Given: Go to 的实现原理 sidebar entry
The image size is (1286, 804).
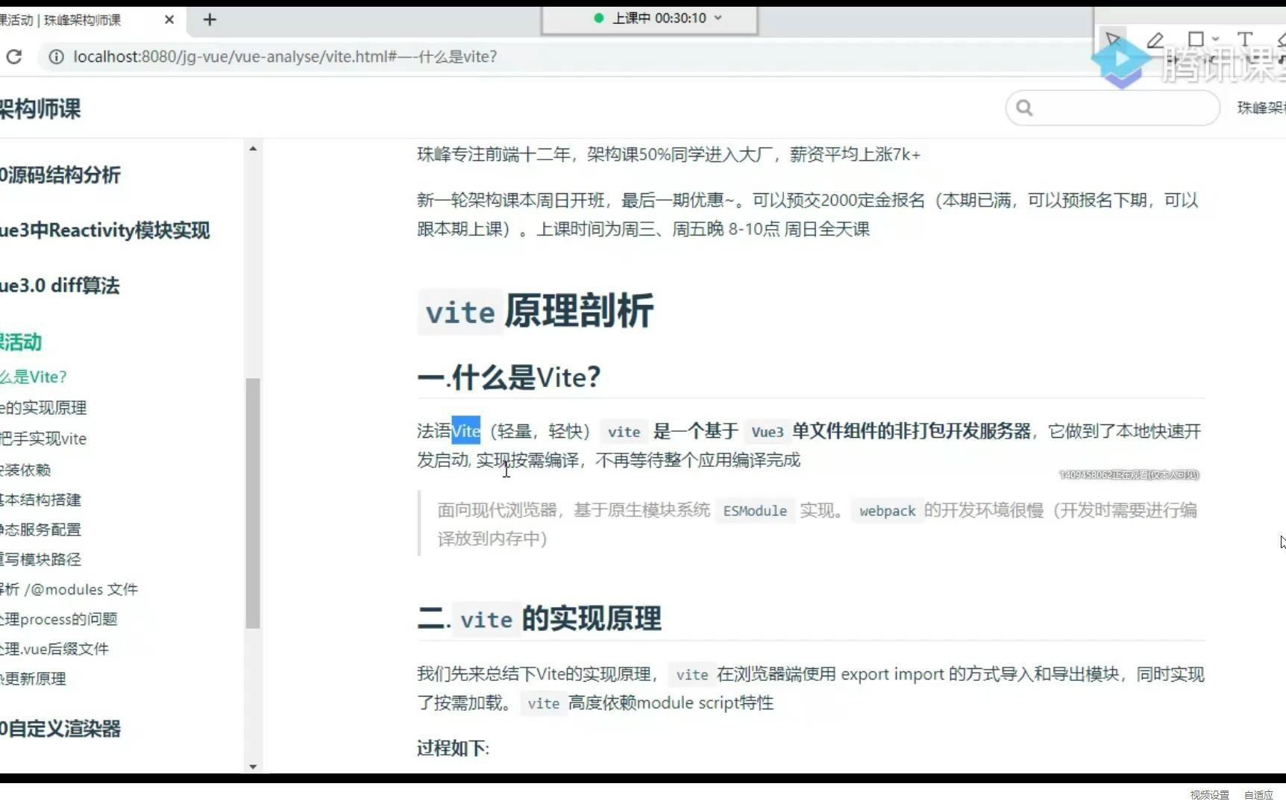Looking at the screenshot, I should coord(43,407).
